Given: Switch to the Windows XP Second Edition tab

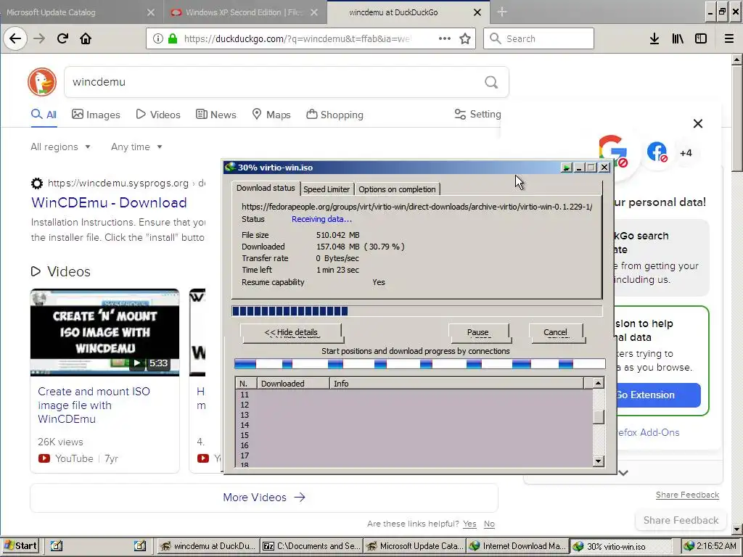Looking at the screenshot, I should coord(245,12).
